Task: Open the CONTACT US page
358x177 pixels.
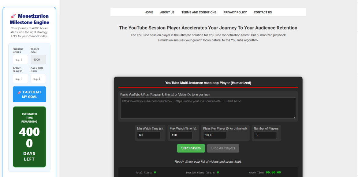Action: [263, 13]
